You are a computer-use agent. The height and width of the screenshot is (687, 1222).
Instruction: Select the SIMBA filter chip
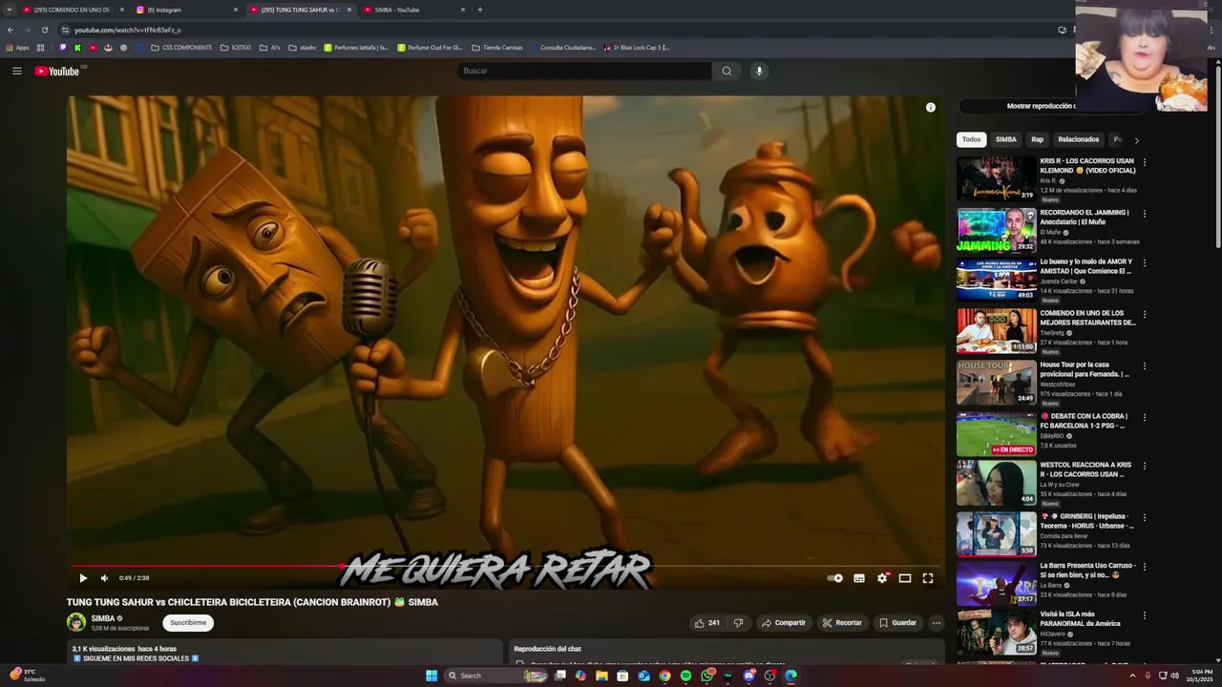coord(1006,139)
